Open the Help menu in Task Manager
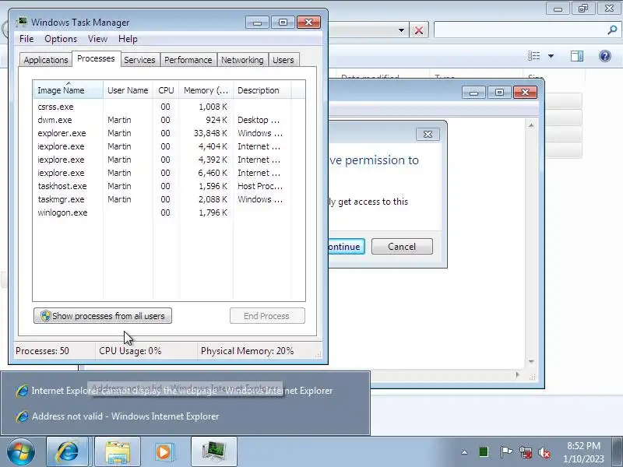 (128, 39)
